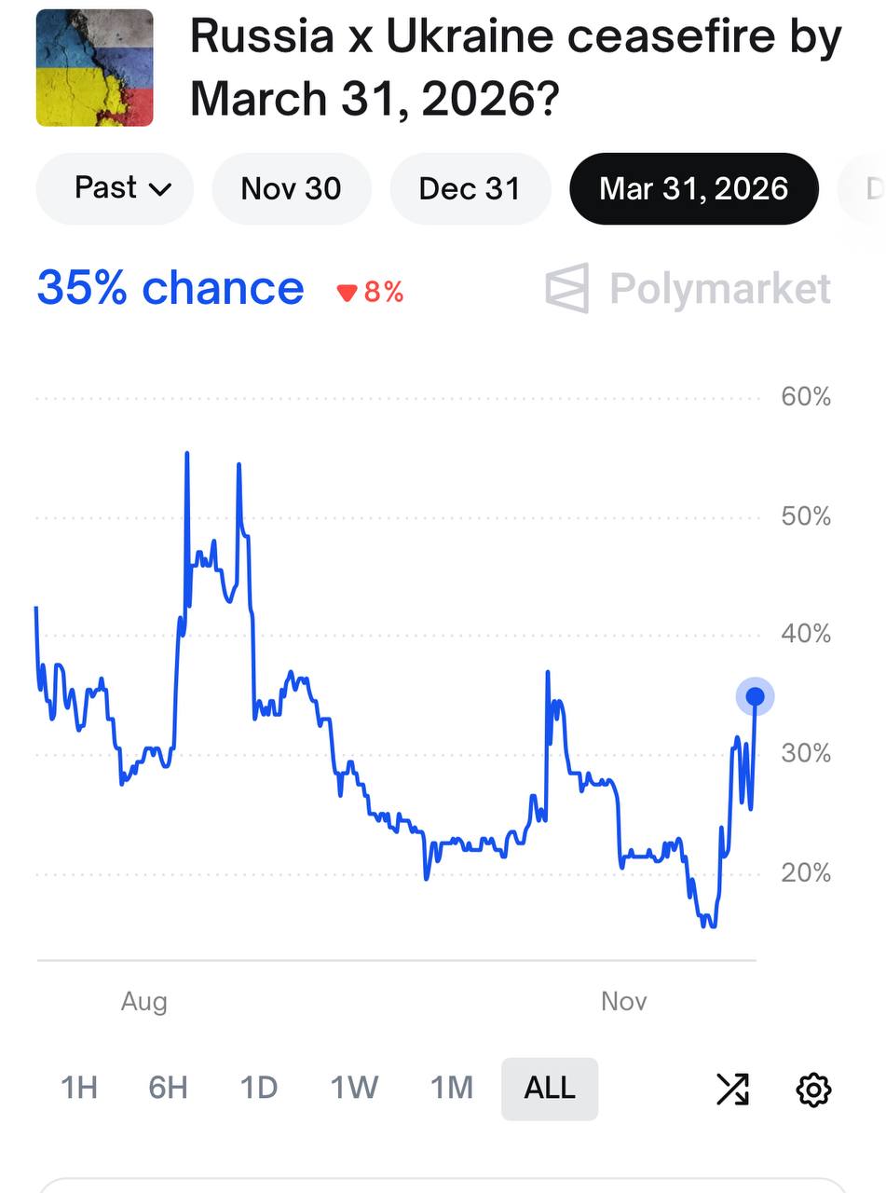Expand the Past filter chevron
Viewport: 886px width, 1193px height.
click(158, 188)
